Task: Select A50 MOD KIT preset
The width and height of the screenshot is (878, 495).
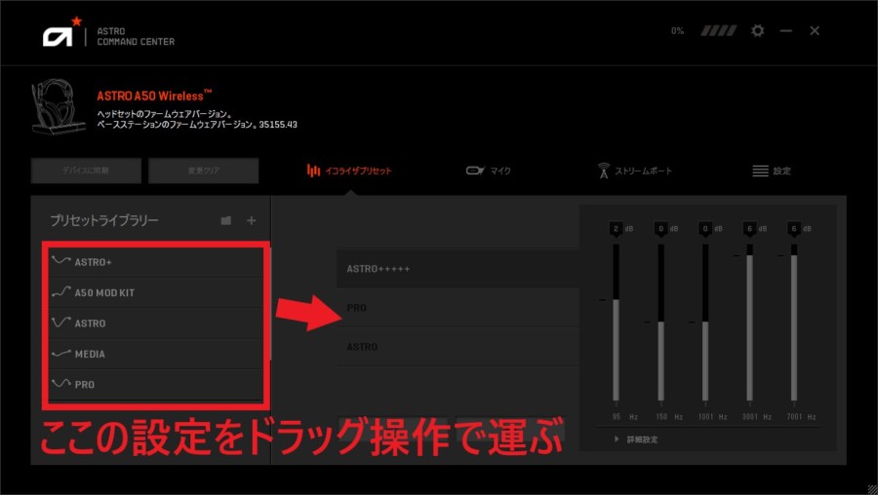Action: [x=156, y=292]
